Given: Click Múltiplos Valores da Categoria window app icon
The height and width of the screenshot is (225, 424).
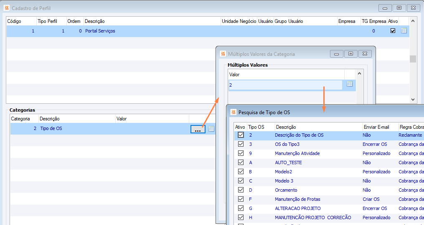Looking at the screenshot, I should [223, 54].
